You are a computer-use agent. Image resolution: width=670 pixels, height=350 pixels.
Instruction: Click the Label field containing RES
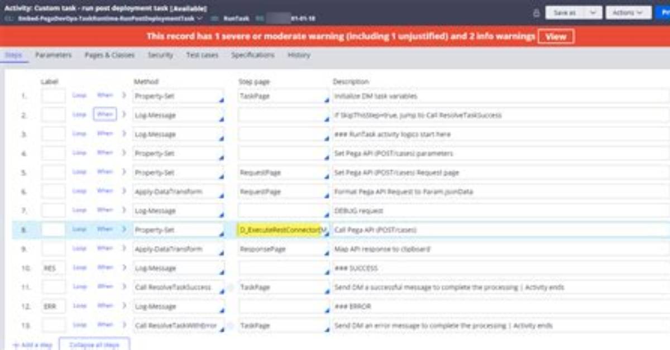53,268
